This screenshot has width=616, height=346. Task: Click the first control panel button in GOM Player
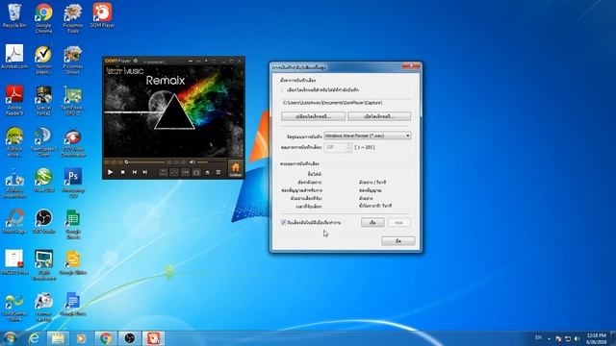click(x=163, y=172)
